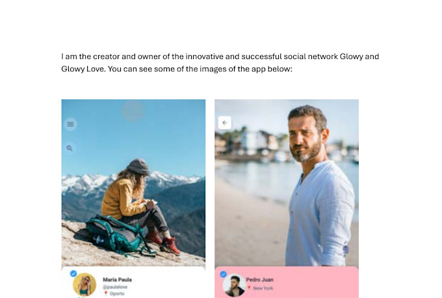Click the bearded man beach photo
442x298 pixels.
pos(287,183)
